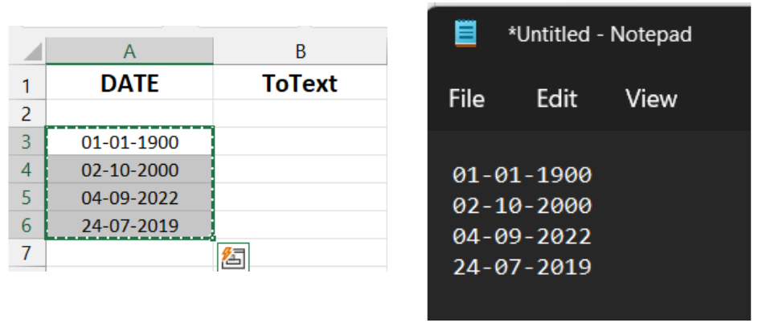Click the 01-01-1900 line in Notepad
The image size is (758, 335).
coord(522,175)
